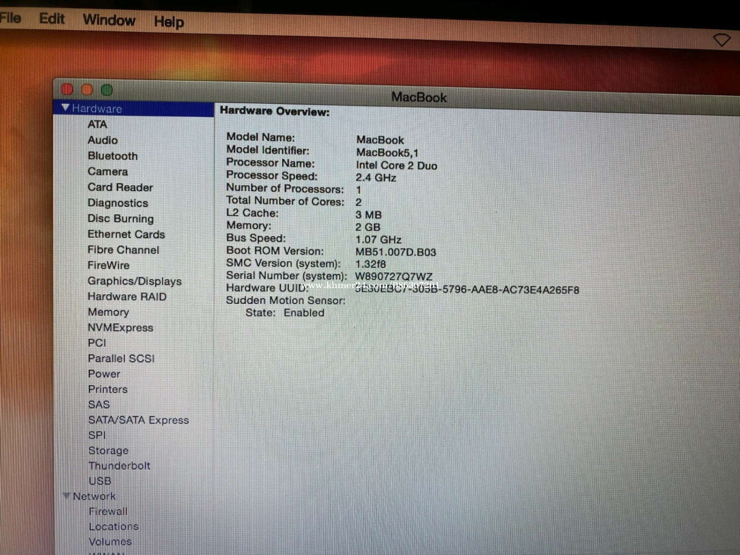This screenshot has width=740, height=555.
Task: Open the Window menu
Action: pyautogui.click(x=109, y=20)
